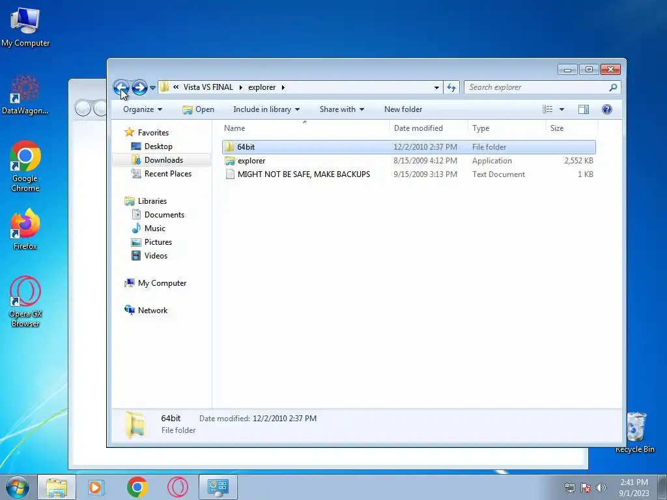This screenshot has width=667, height=500.
Task: Click the 64bit folder thumbnail in details pane
Action: [135, 424]
